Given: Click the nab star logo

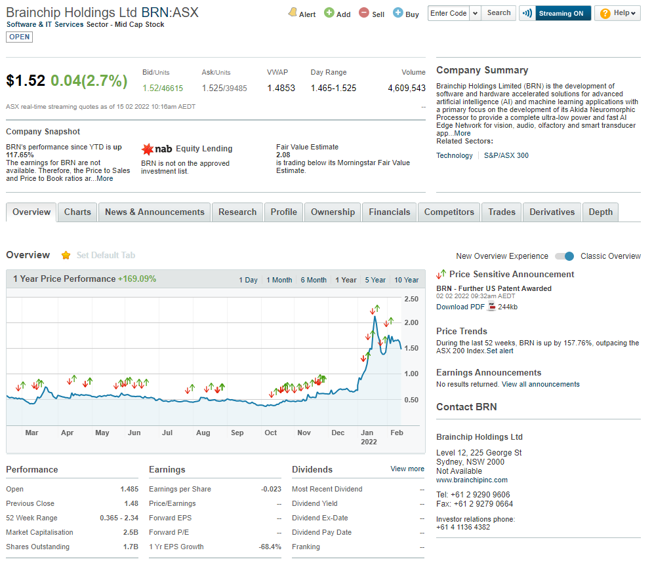Looking at the screenshot, I should pyautogui.click(x=148, y=149).
